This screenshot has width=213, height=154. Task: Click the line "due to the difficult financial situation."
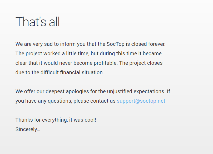[60, 72]
